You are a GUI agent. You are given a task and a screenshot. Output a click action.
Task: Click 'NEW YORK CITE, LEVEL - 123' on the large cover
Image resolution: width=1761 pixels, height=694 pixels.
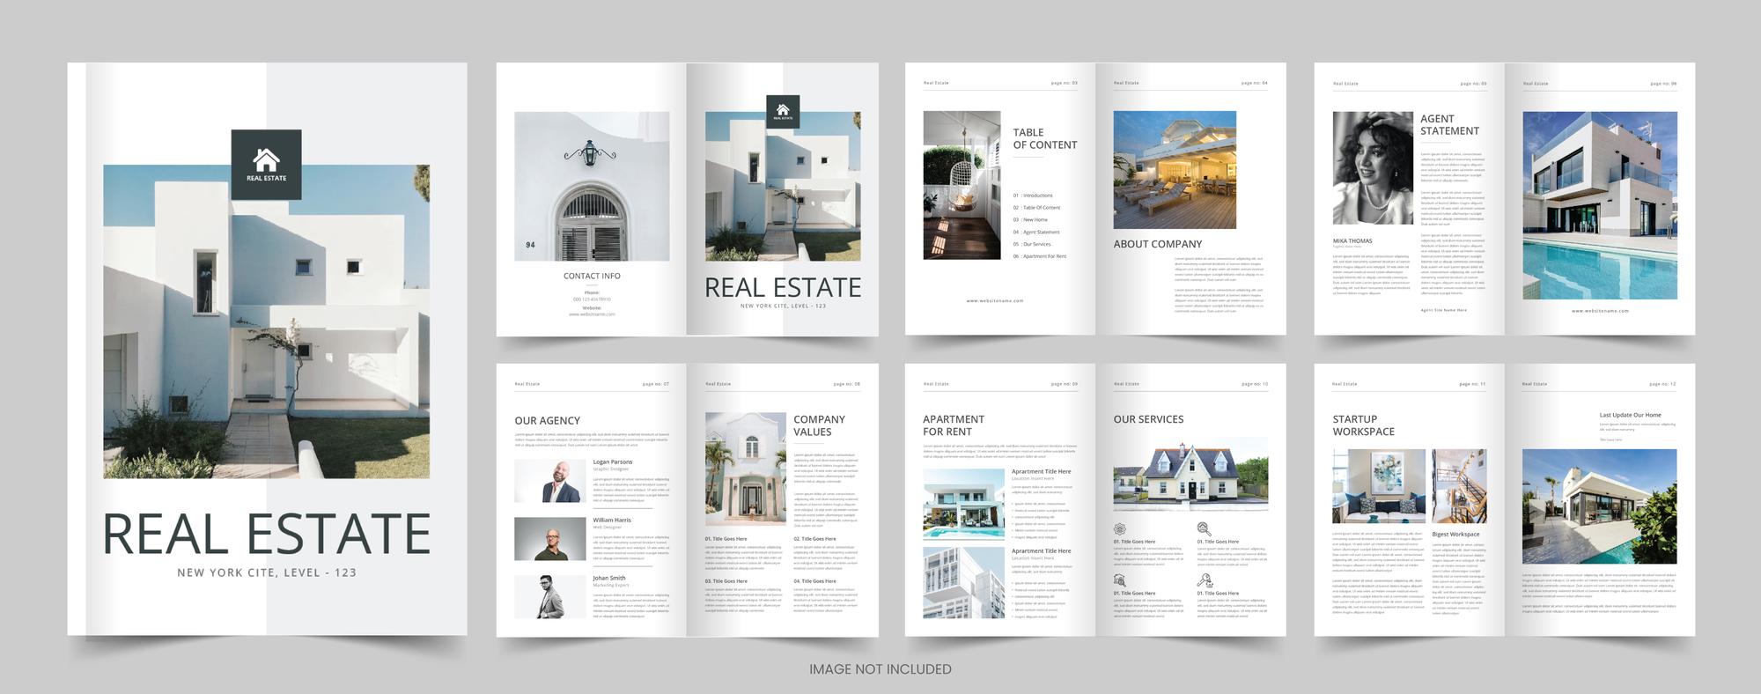[x=267, y=572]
